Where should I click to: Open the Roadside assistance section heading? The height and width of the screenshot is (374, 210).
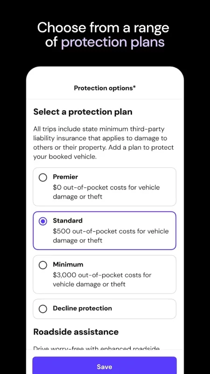tap(76, 332)
